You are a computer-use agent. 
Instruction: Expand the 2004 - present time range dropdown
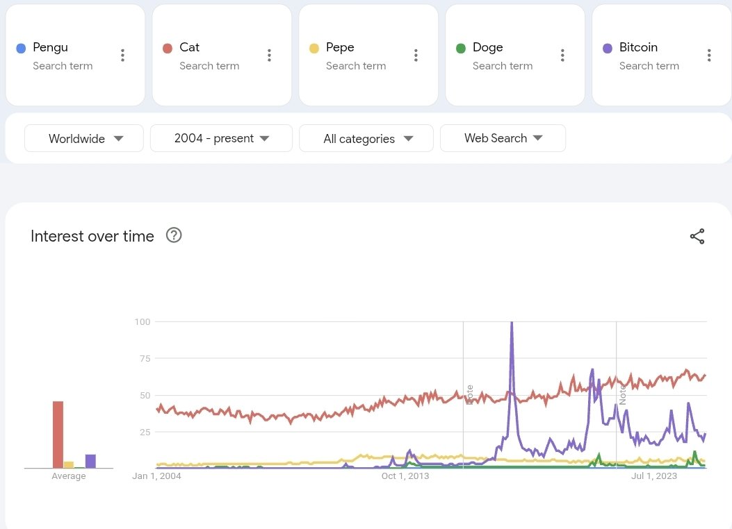pos(221,138)
